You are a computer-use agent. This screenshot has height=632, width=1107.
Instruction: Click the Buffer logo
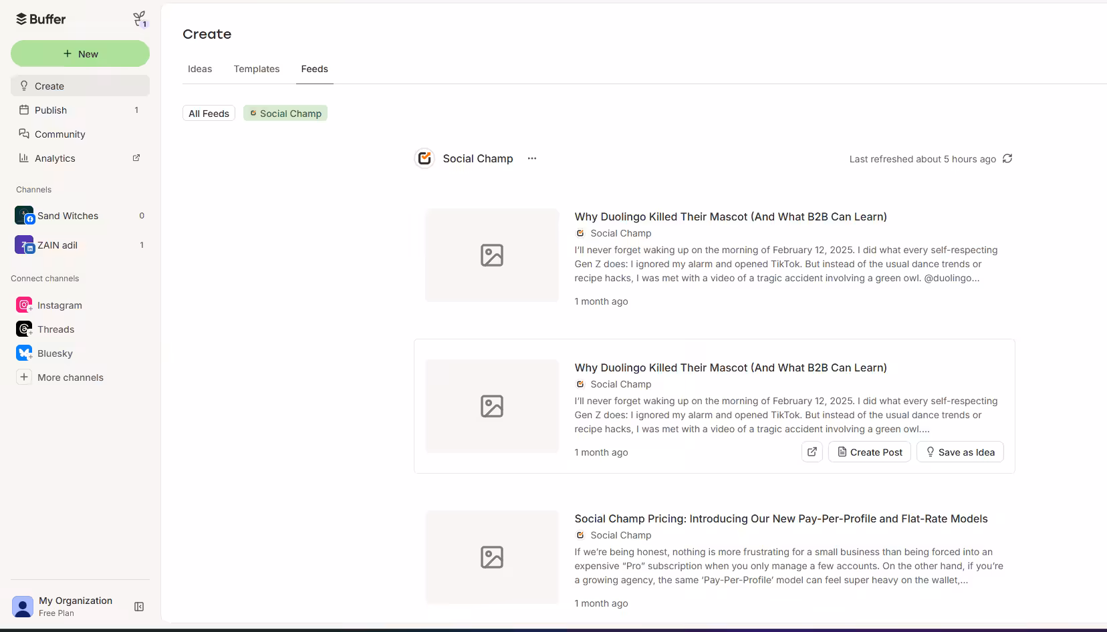click(x=41, y=19)
